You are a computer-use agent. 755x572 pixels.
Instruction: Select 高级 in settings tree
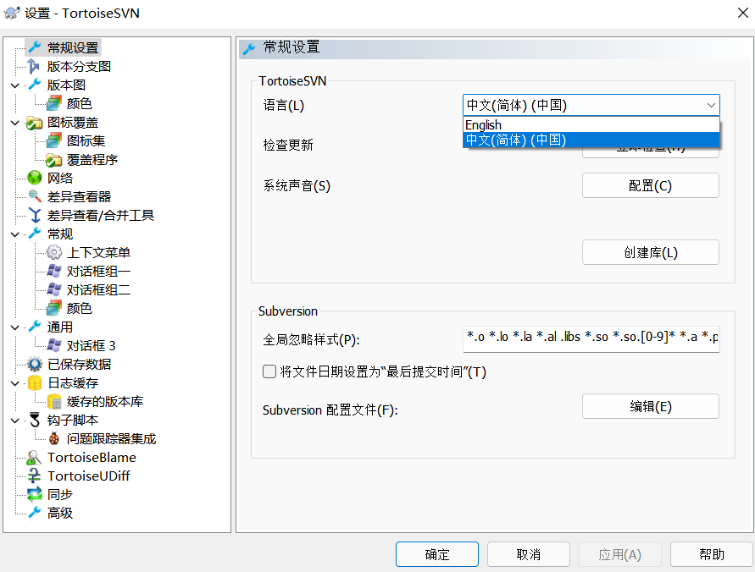pyautogui.click(x=60, y=513)
